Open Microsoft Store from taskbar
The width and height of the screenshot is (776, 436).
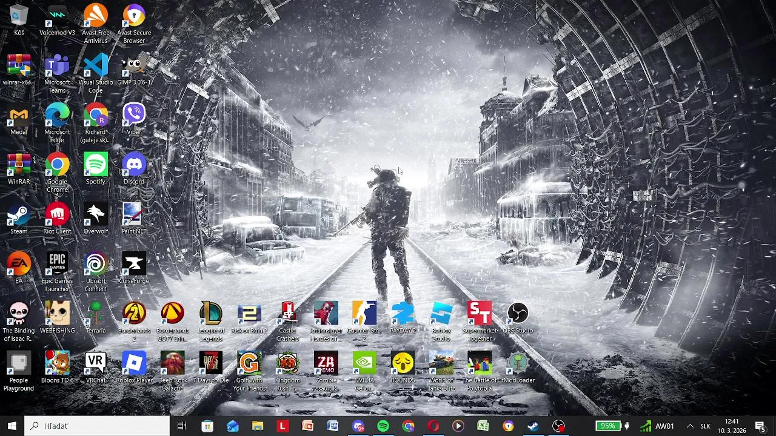(x=207, y=426)
